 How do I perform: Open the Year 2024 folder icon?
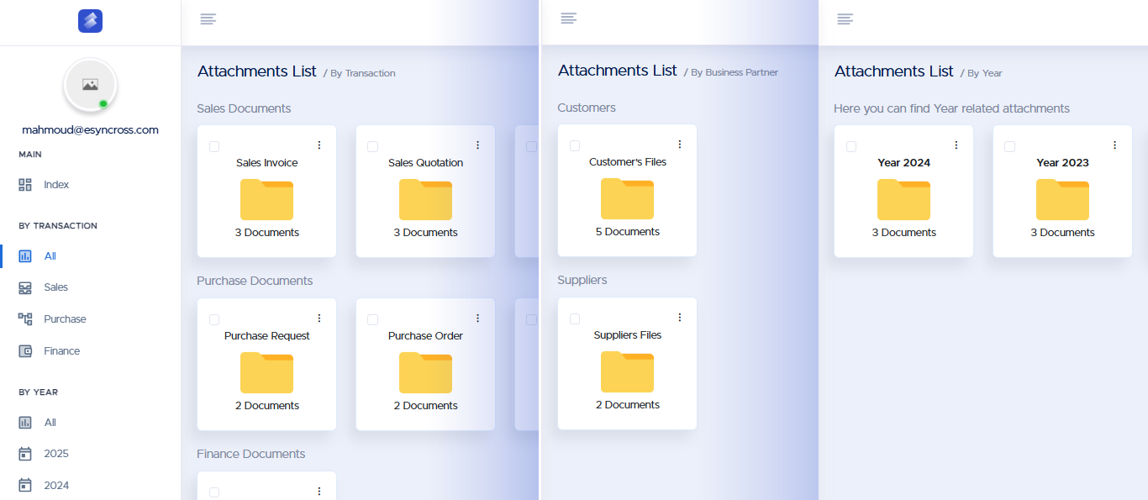[x=904, y=200]
